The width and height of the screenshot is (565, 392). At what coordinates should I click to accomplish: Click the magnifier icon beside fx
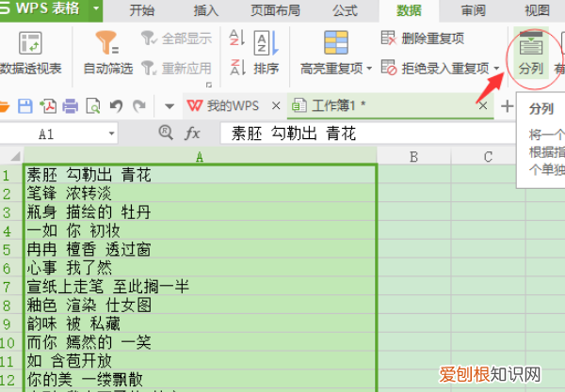click(x=166, y=133)
